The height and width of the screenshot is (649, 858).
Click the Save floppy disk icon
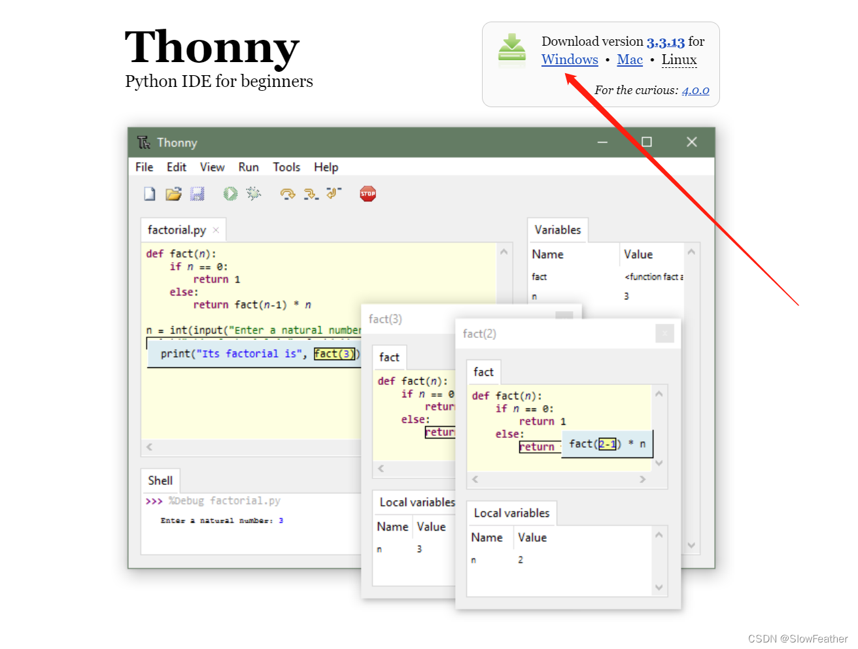pos(197,193)
